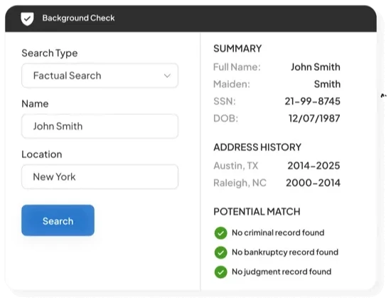Click the Name label above the field

pyautogui.click(x=35, y=104)
